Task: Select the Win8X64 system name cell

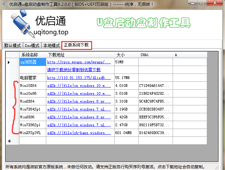Action: [x=32, y=101]
